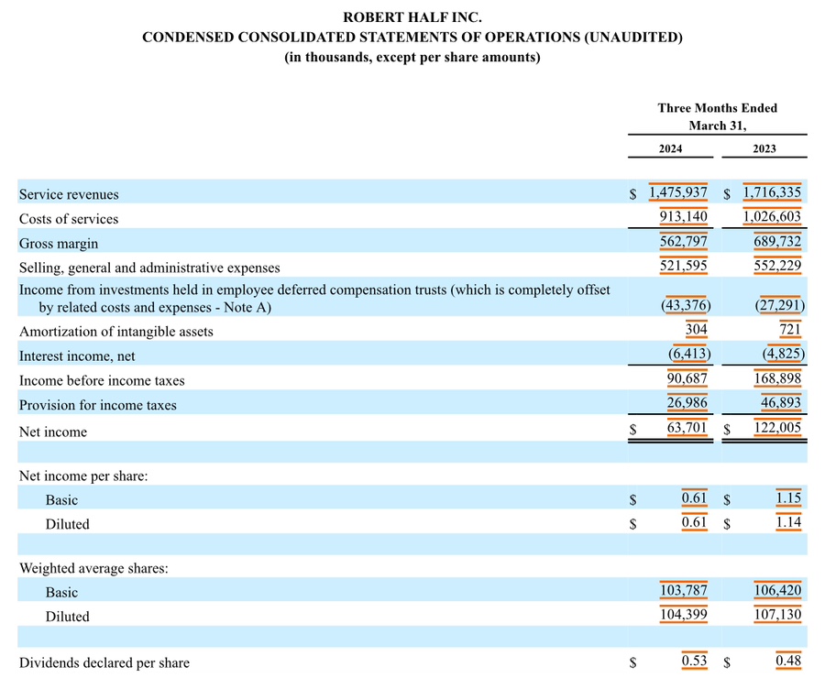
Task: Select 2024 diluted net income per share 0.61
Action: pos(694,521)
